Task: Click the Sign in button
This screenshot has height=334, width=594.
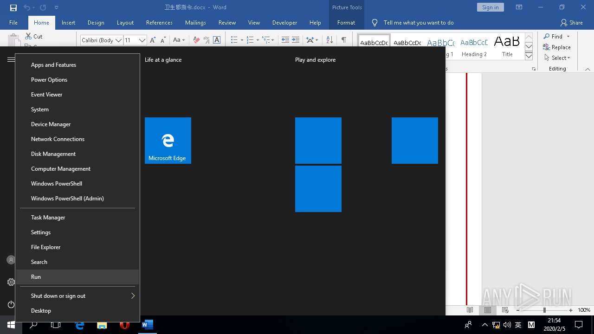Action: coord(490,7)
